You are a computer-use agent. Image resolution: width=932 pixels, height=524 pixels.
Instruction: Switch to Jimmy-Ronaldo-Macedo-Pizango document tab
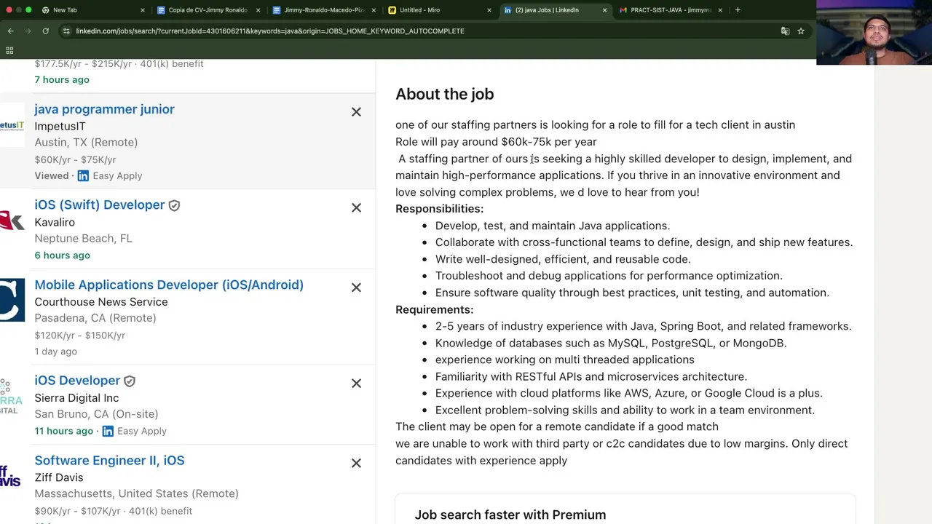click(324, 10)
